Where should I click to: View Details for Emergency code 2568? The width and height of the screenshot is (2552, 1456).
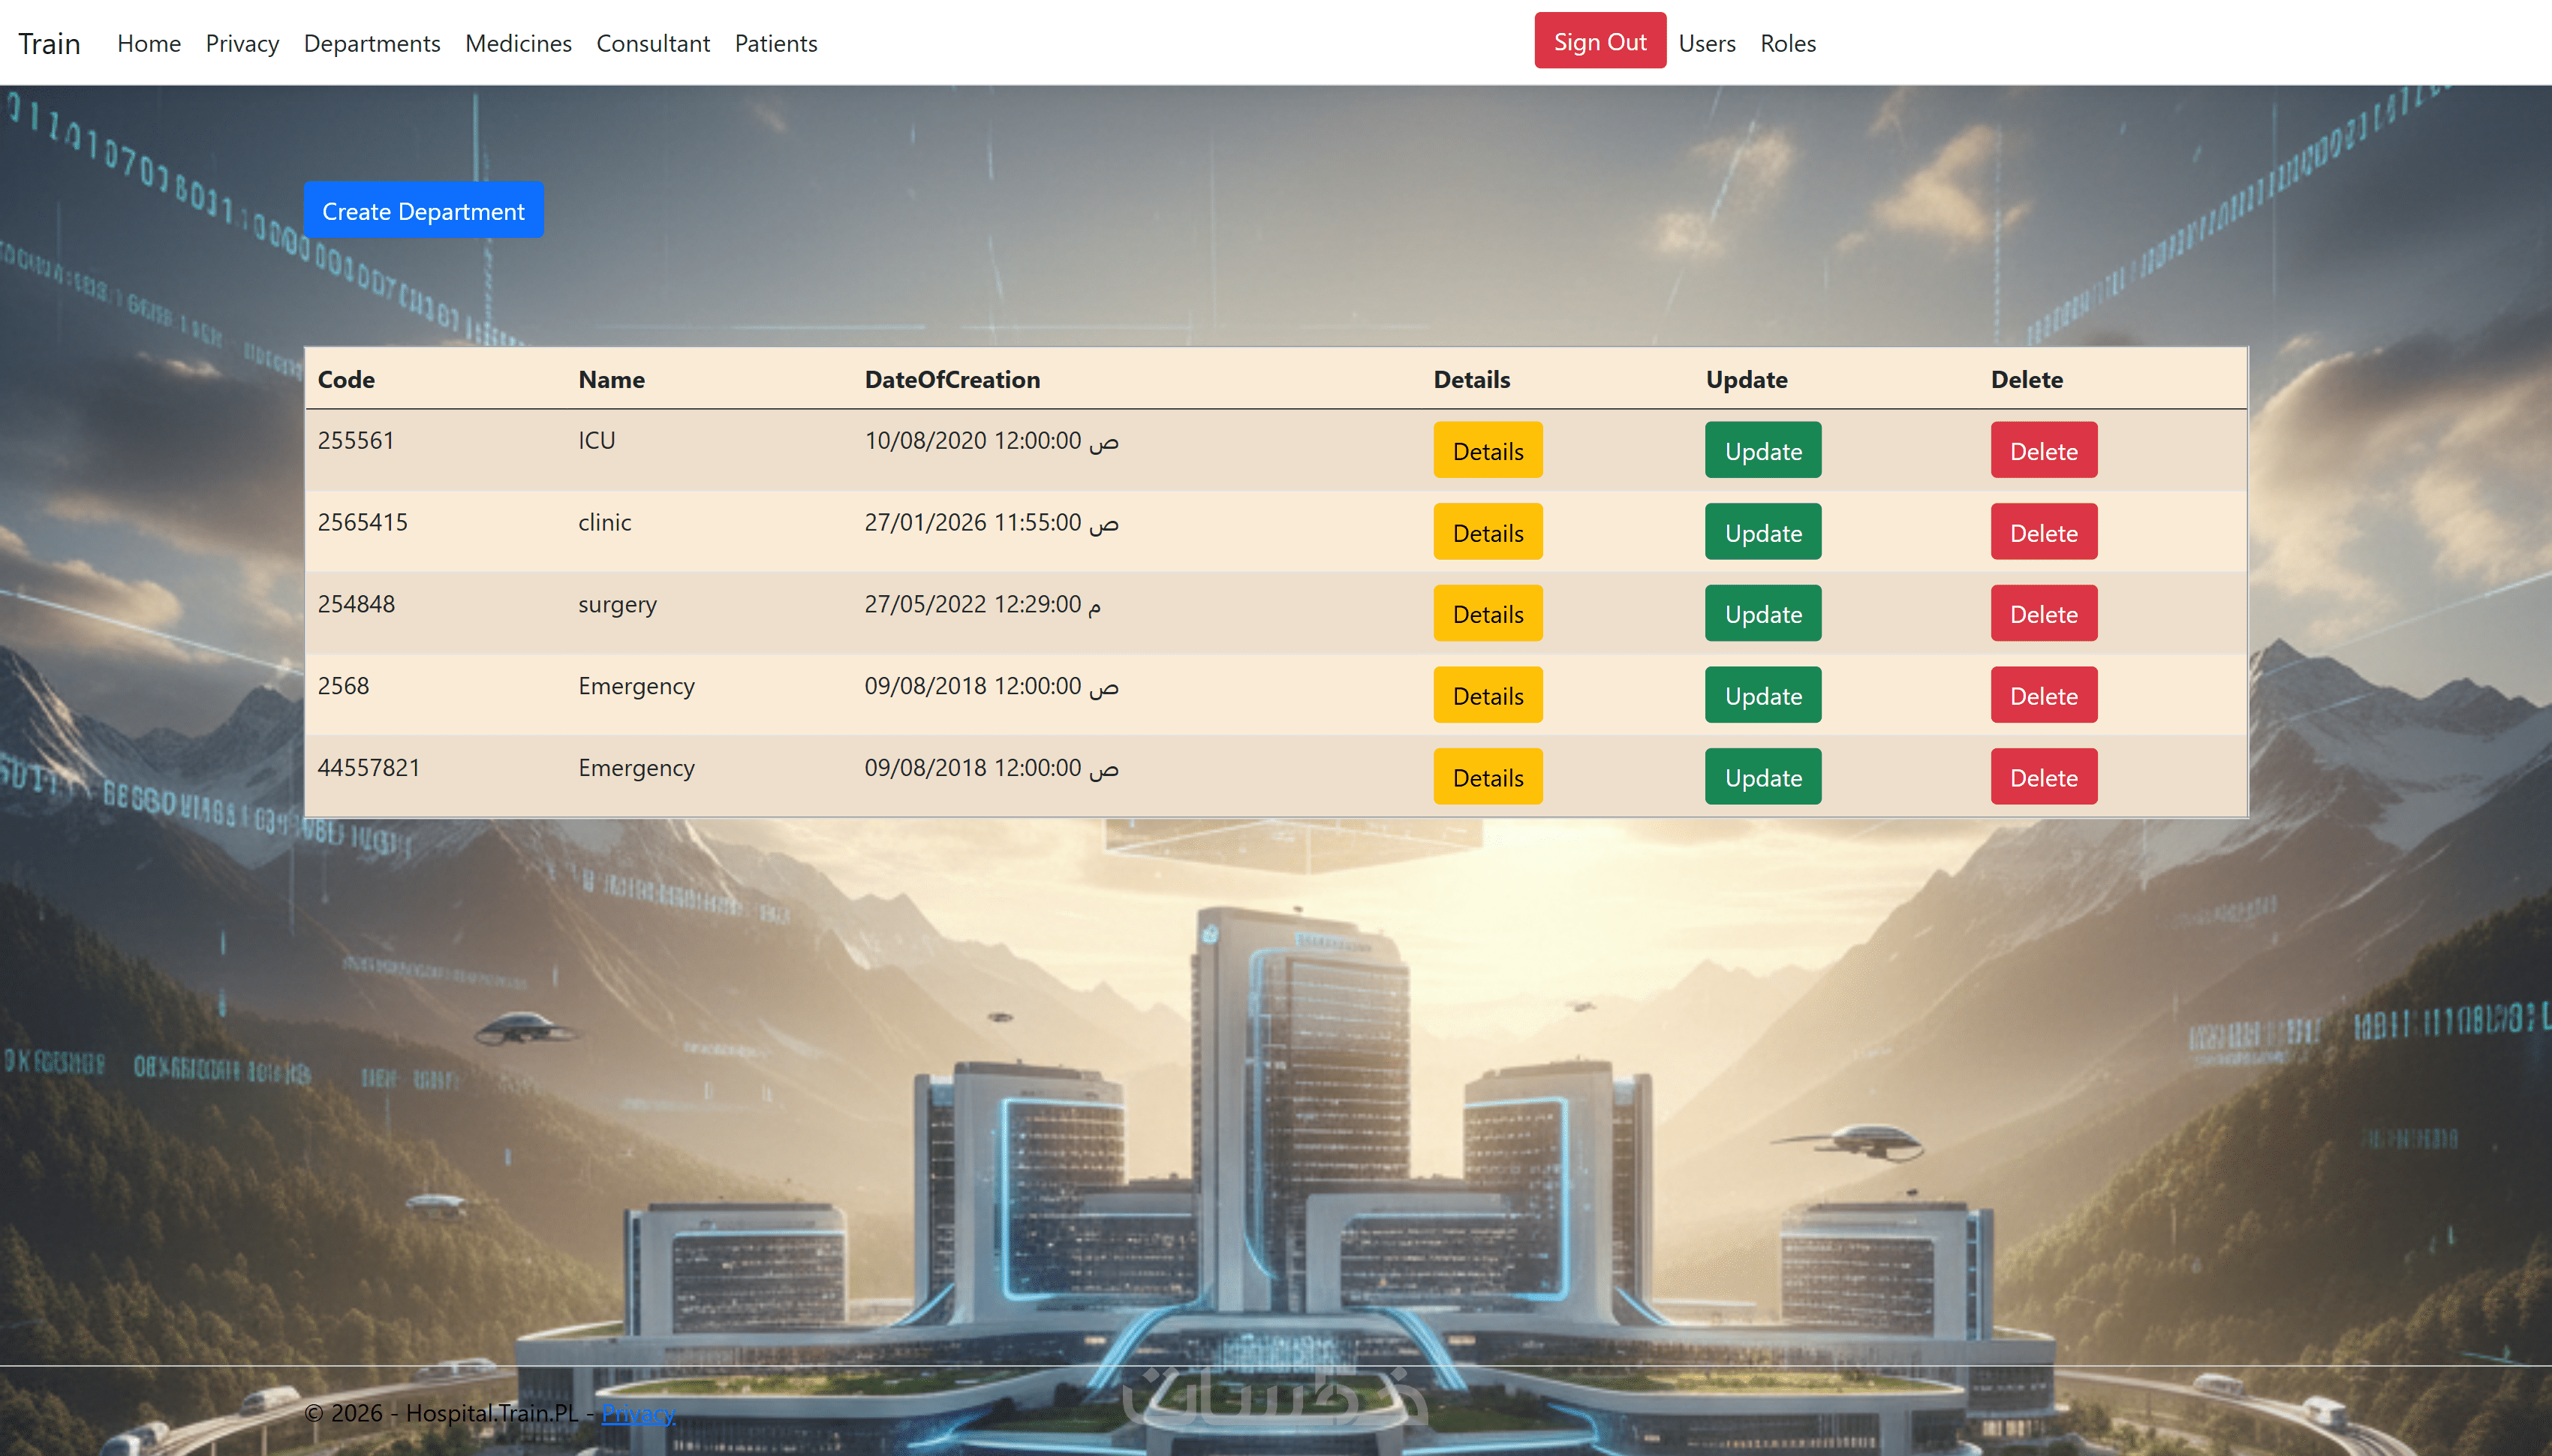point(1488,696)
